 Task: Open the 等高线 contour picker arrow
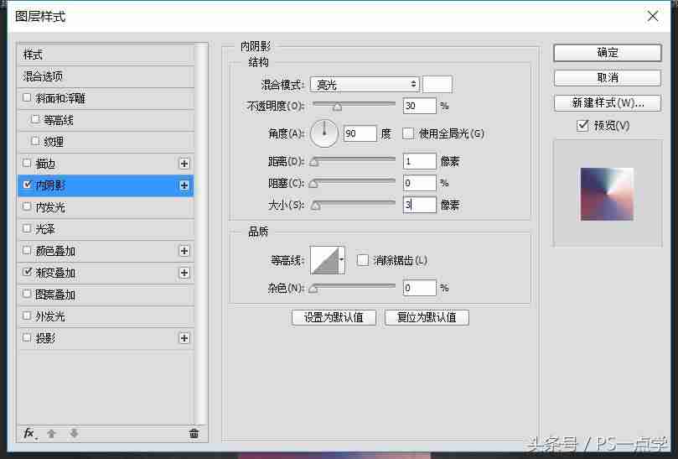tap(342, 260)
